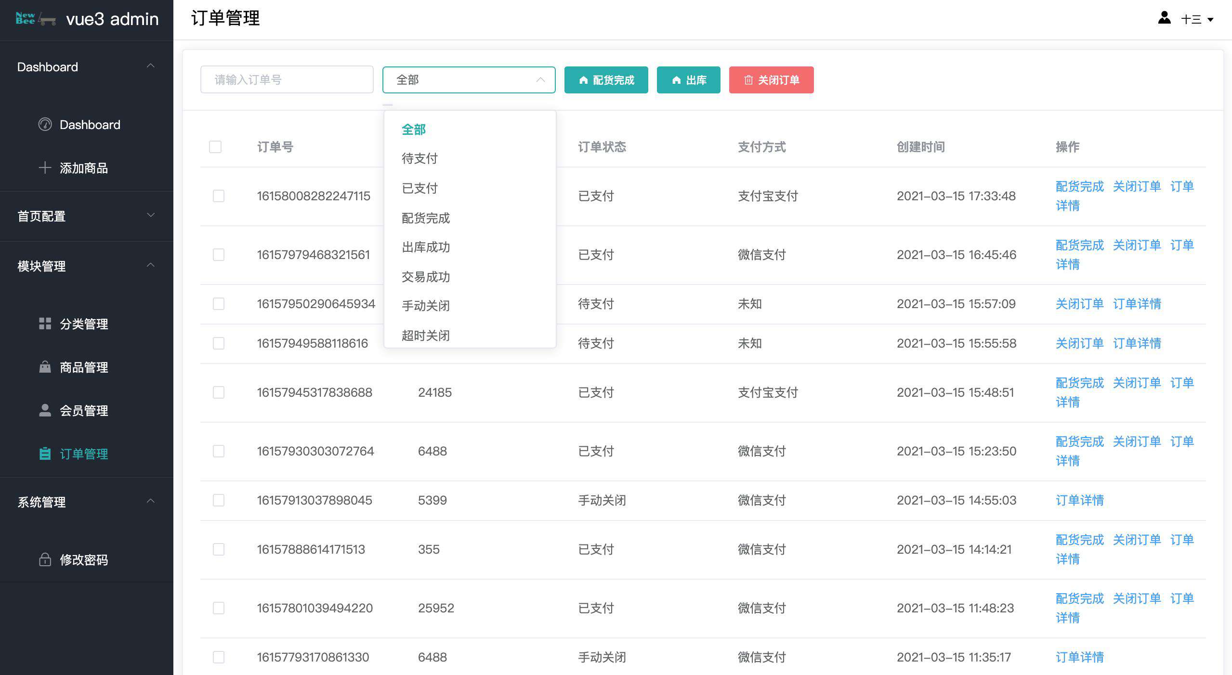Click the 支付方式 column header
The image size is (1232, 675).
tap(761, 147)
